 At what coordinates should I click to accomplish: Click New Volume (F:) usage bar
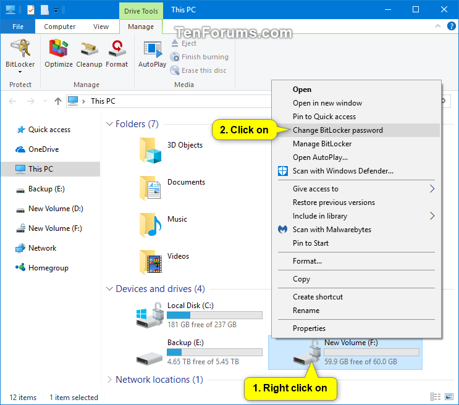click(x=371, y=352)
